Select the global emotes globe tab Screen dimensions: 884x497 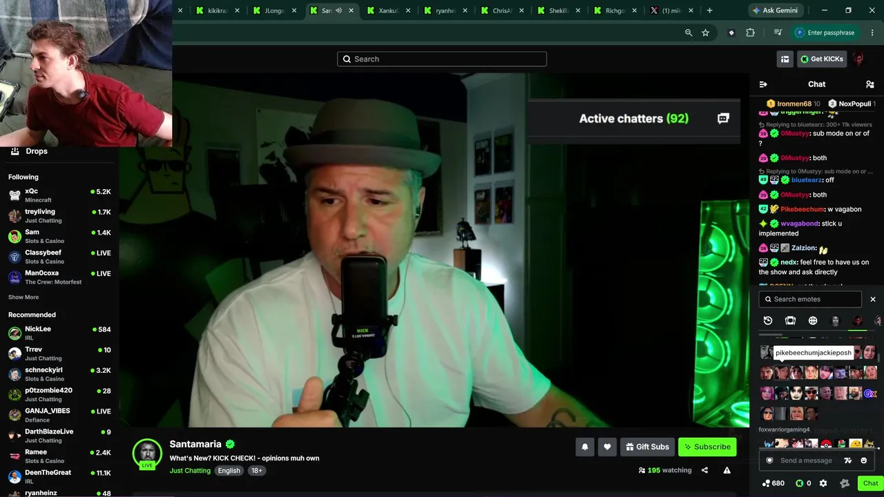(813, 321)
